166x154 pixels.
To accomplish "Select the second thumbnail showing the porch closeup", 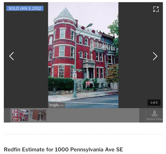I will (x=38, y=115).
